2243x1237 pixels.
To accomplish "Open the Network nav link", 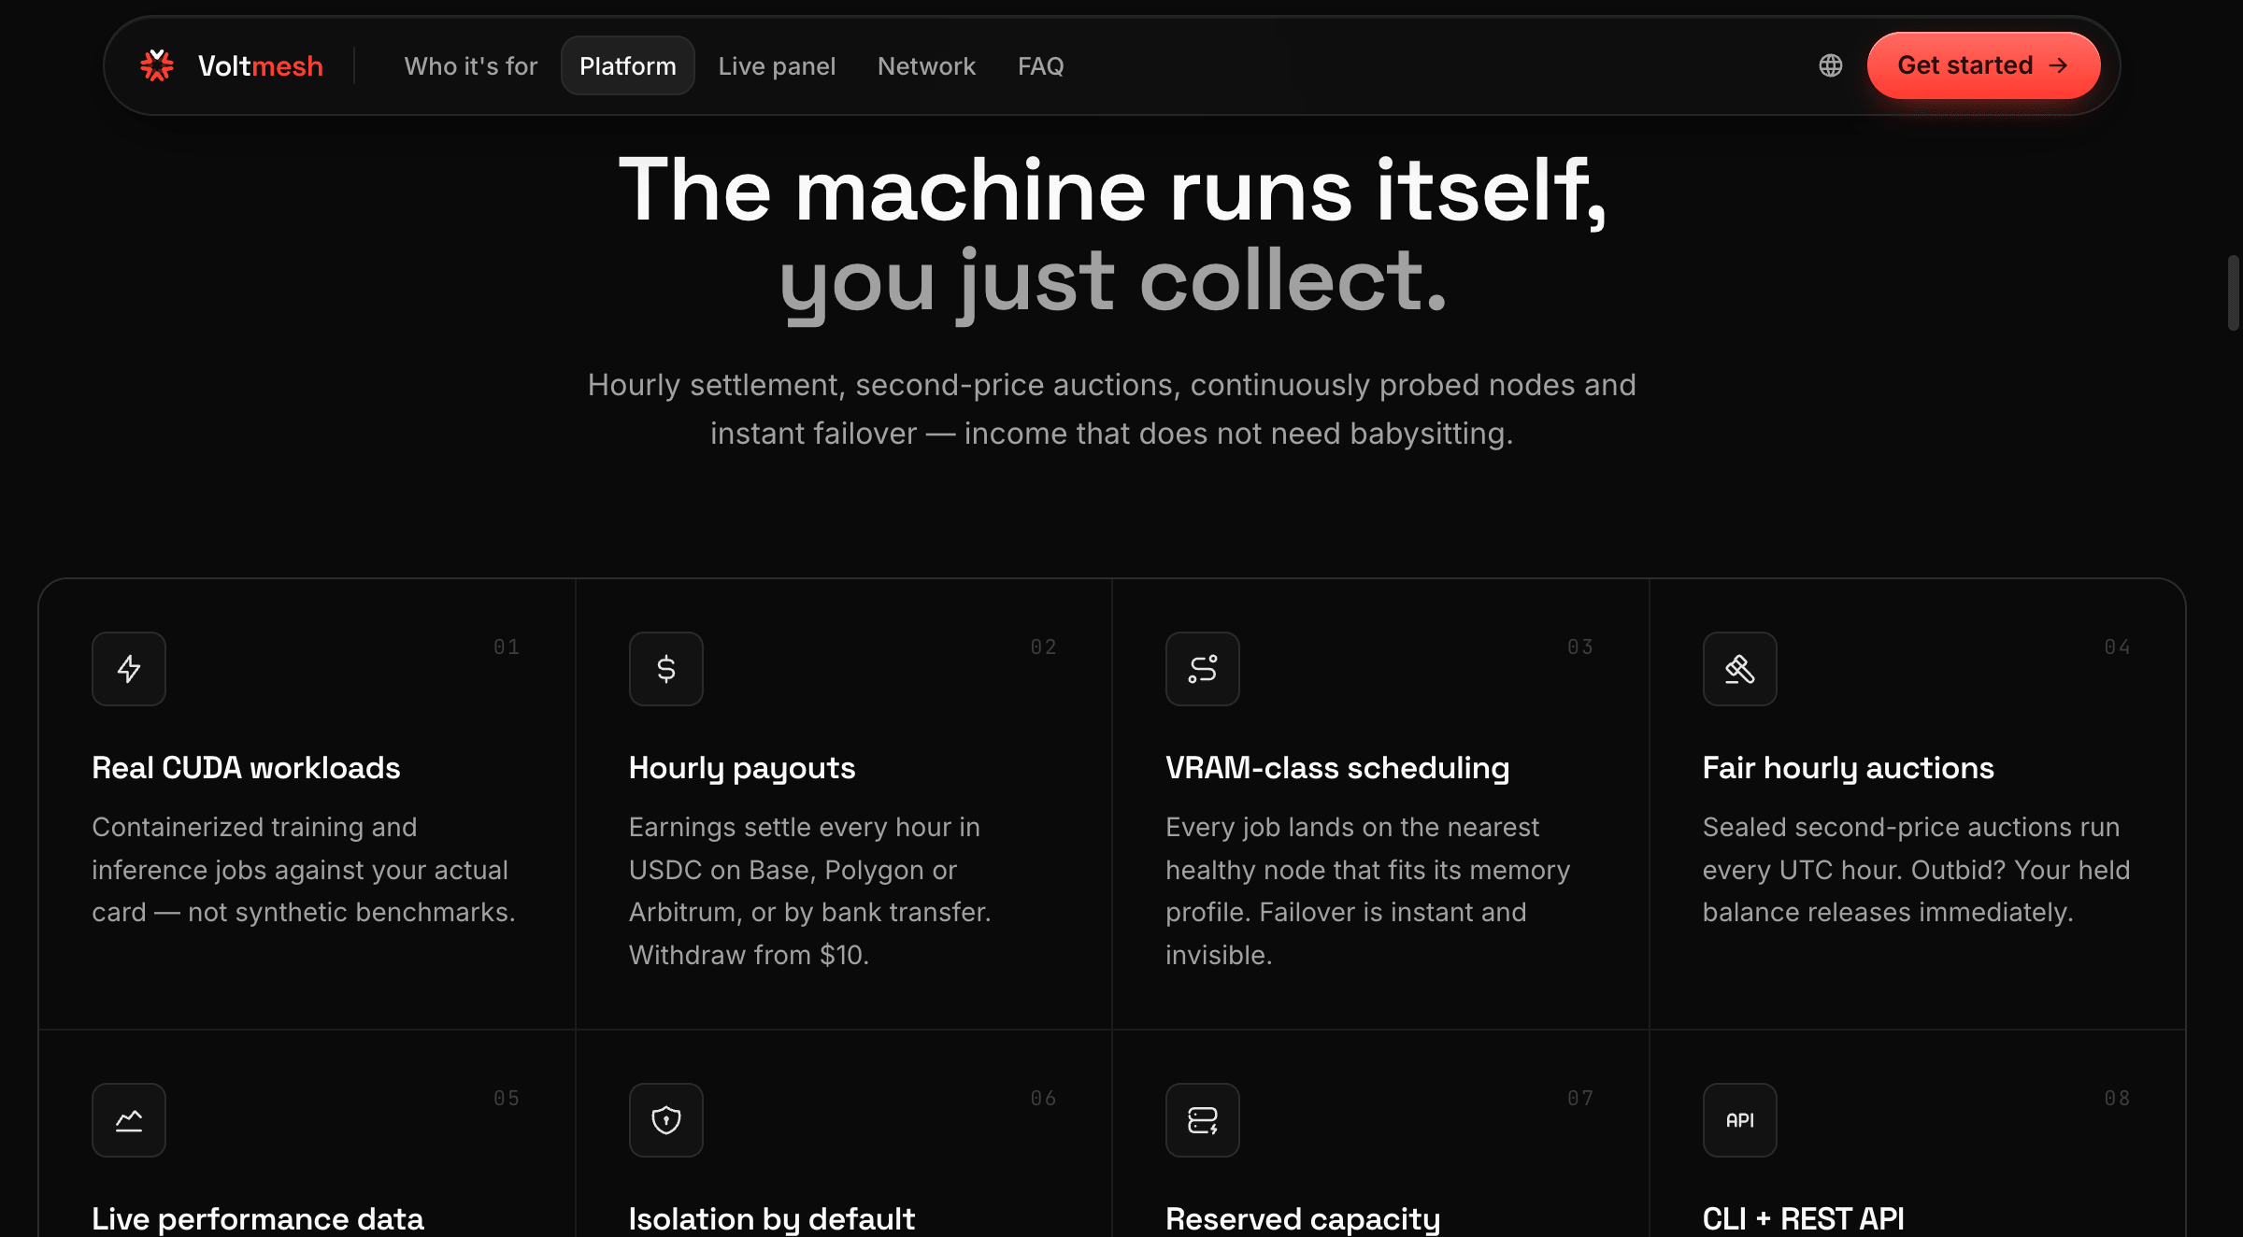I will (926, 65).
